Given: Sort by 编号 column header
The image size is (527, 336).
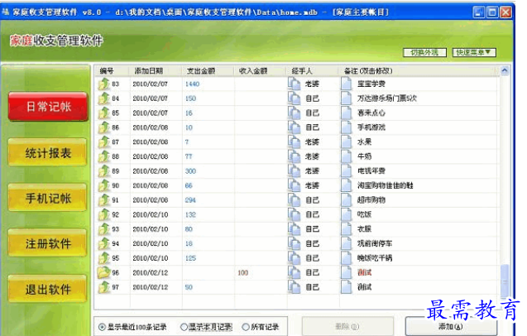Looking at the screenshot, I should click(x=112, y=70).
